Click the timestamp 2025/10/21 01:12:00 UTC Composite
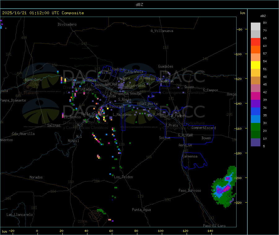279x235 pixels. point(43,13)
